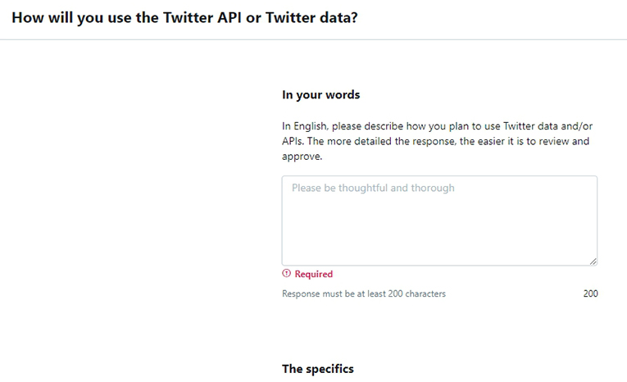Image resolution: width=627 pixels, height=382 pixels.
Task: Click the red Required warning icon
Action: point(286,274)
